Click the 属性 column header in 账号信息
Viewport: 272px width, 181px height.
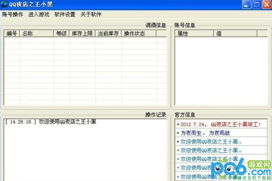tap(195, 33)
